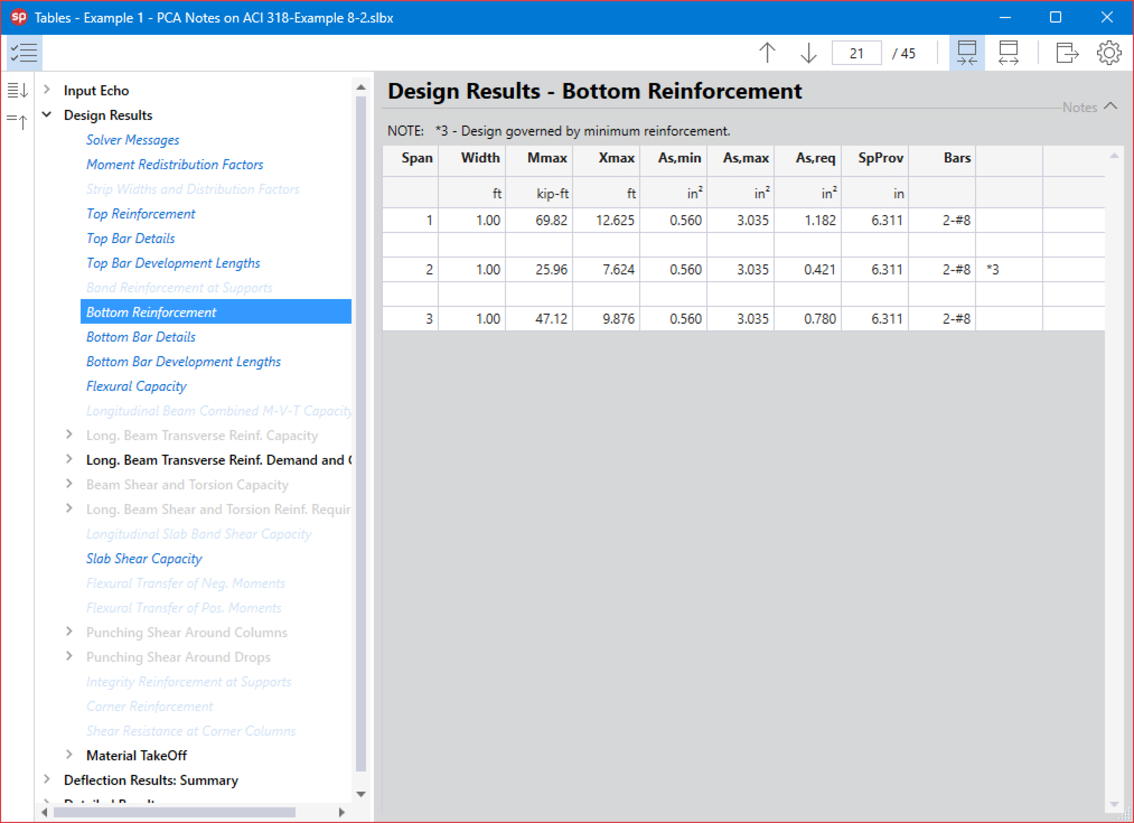Viewport: 1134px width, 823px height.
Task: Click the export tables icon
Action: pyautogui.click(x=1067, y=52)
